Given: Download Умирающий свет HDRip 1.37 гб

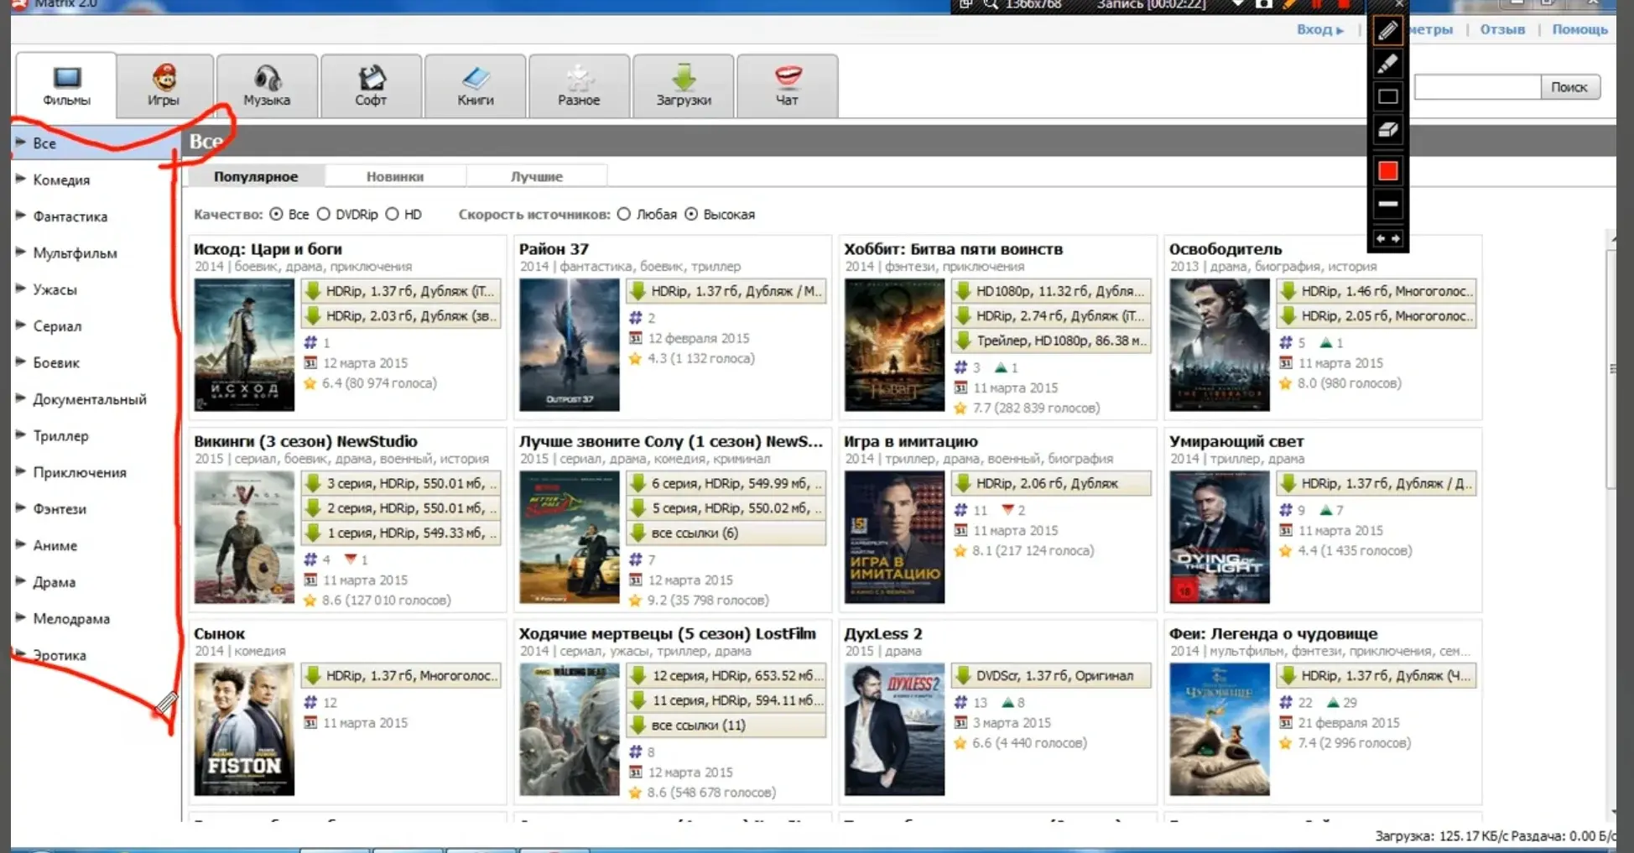Looking at the screenshot, I should [x=1376, y=483].
